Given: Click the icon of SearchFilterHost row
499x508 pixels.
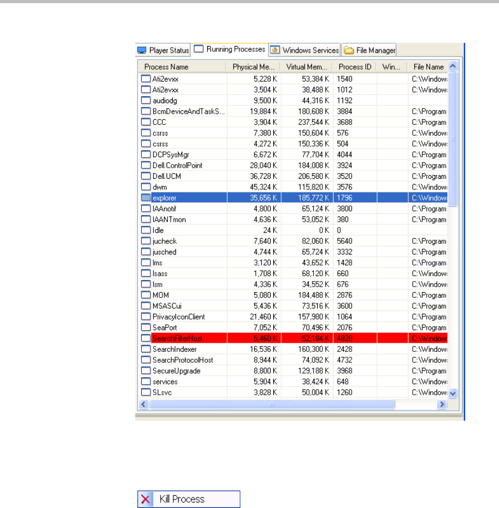Looking at the screenshot, I should pyautogui.click(x=146, y=338).
